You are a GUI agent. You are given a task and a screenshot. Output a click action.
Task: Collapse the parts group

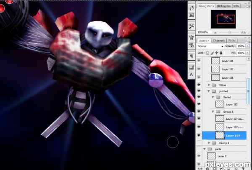click(x=205, y=149)
